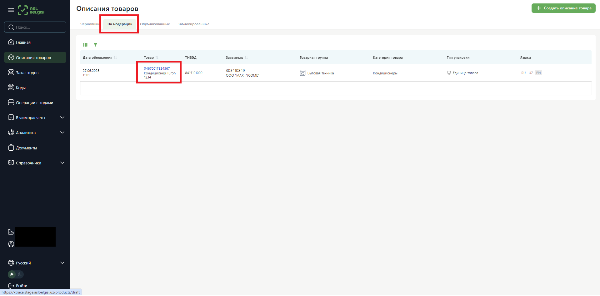Click the green filter icon

95,45
